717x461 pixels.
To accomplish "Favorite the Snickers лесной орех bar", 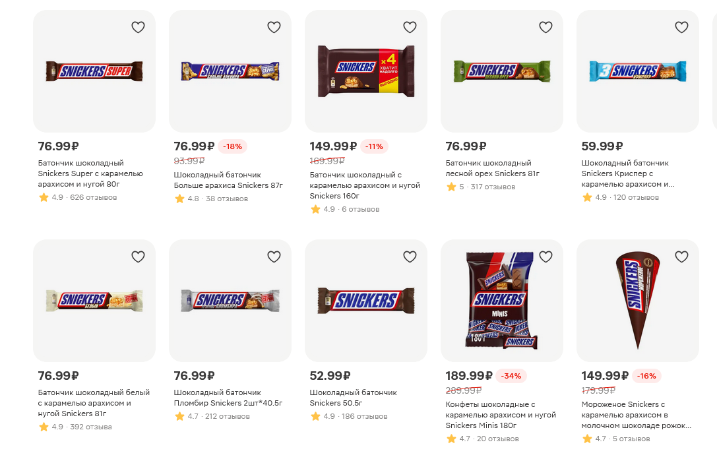I will tap(546, 27).
